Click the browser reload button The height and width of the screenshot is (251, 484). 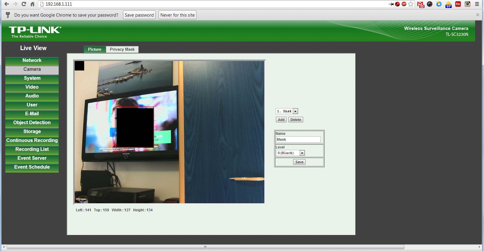[24, 4]
